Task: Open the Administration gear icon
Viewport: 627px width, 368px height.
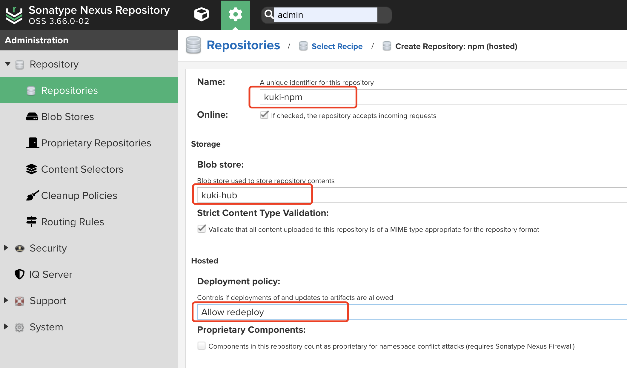Action: (x=235, y=14)
